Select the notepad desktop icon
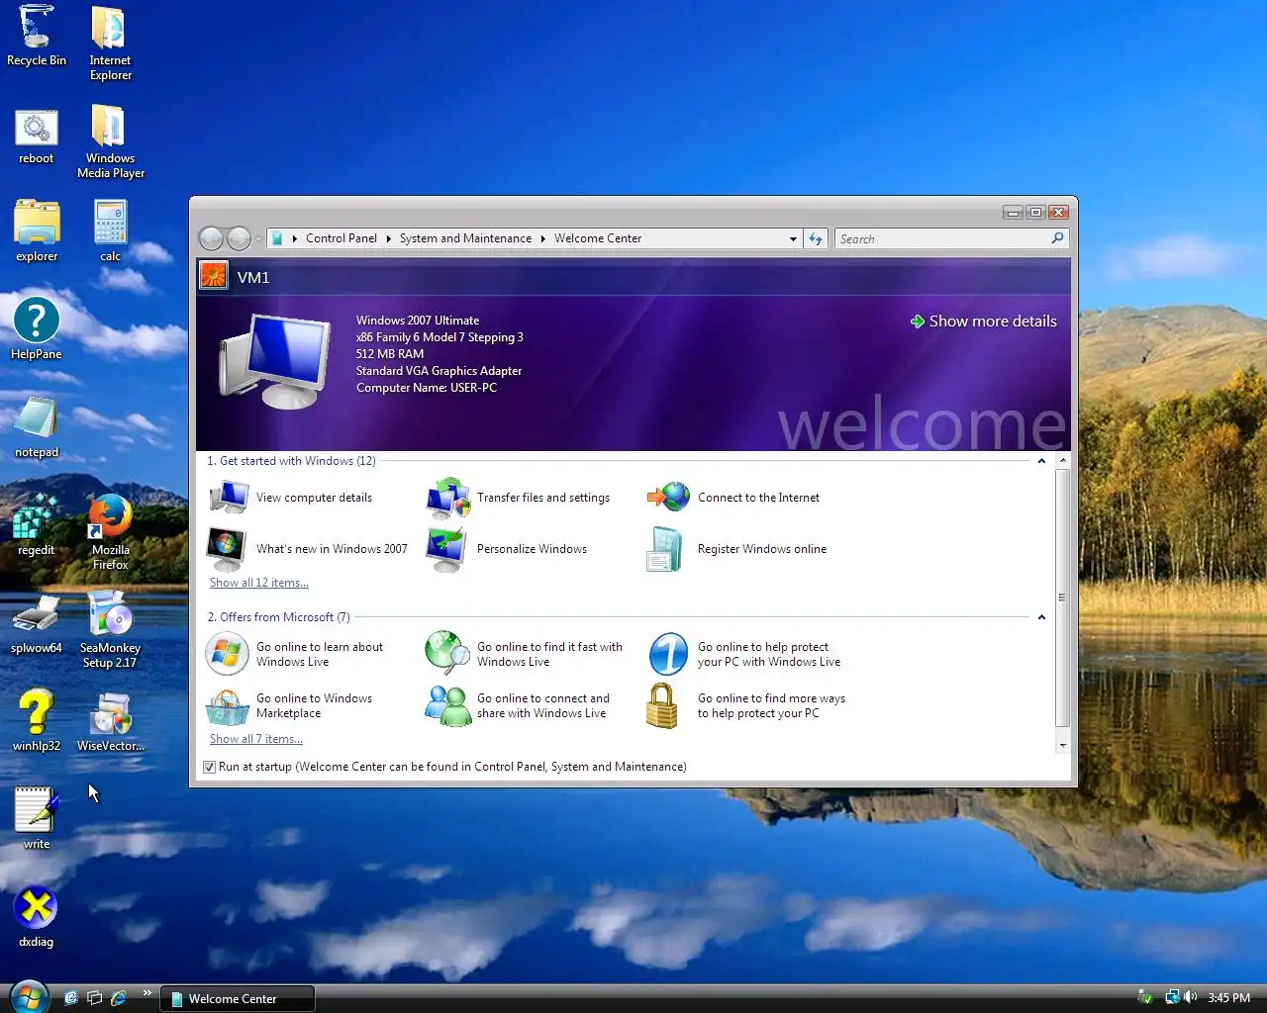The image size is (1267, 1013). (x=37, y=427)
